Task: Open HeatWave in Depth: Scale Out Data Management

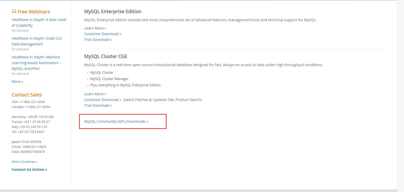Action: pos(37,41)
